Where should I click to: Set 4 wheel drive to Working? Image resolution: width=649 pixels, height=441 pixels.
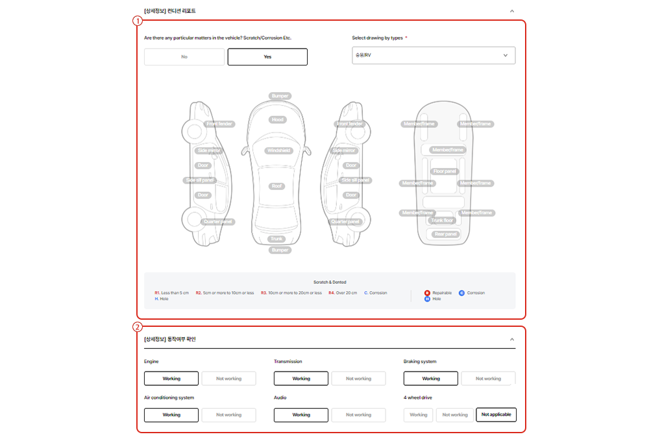[x=419, y=415]
